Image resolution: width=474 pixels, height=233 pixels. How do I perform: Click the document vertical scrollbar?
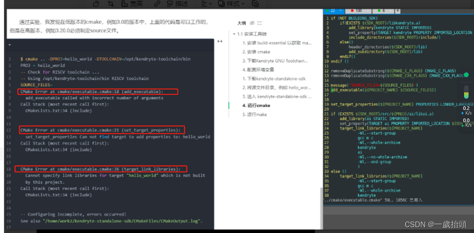point(321,207)
